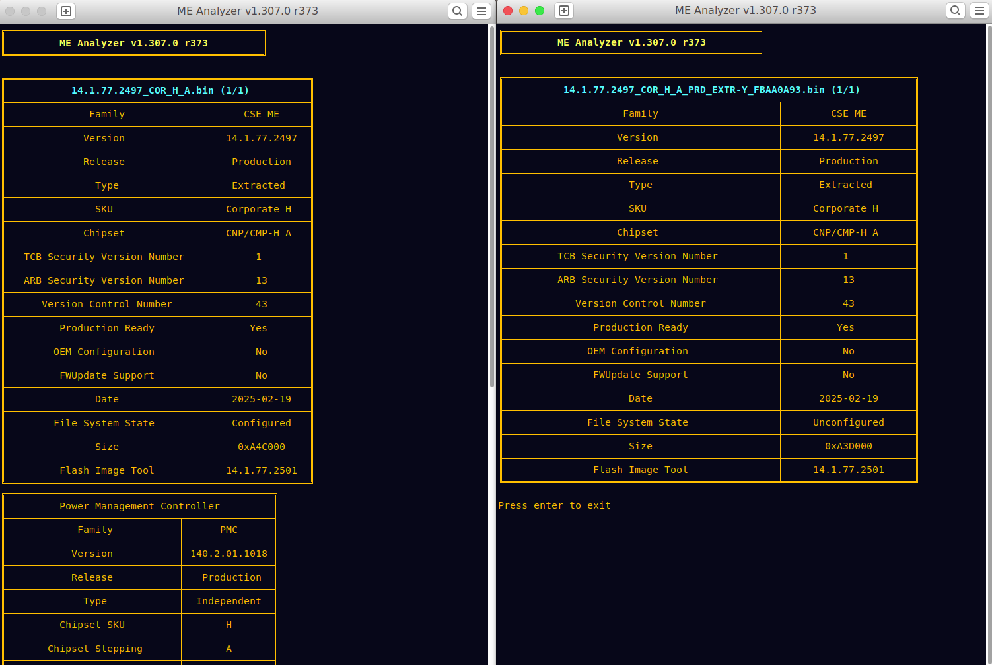
Task: Click 'ARB Security Version Number' value 13 in left window
Action: coord(262,280)
